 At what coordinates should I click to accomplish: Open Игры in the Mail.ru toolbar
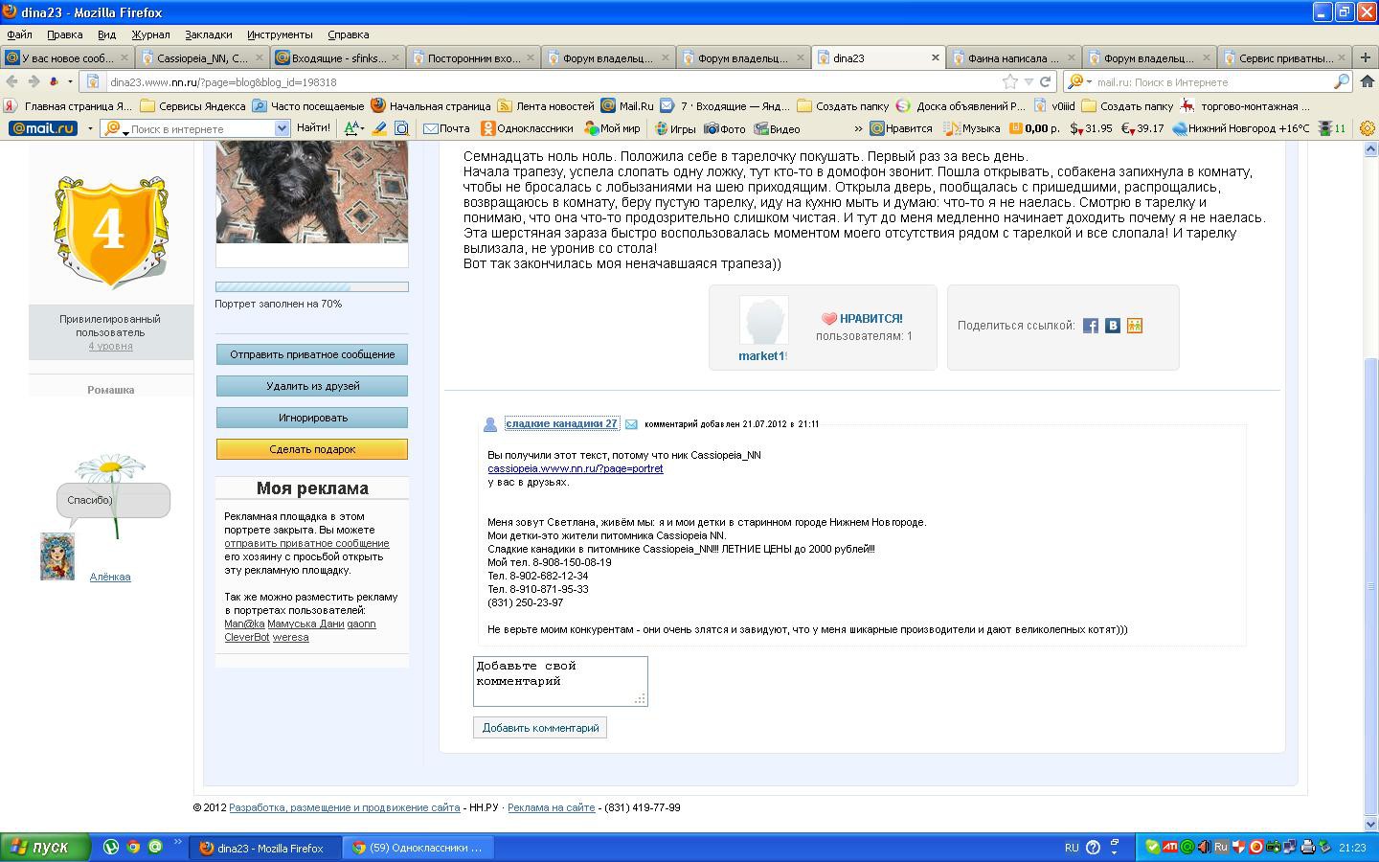[675, 128]
